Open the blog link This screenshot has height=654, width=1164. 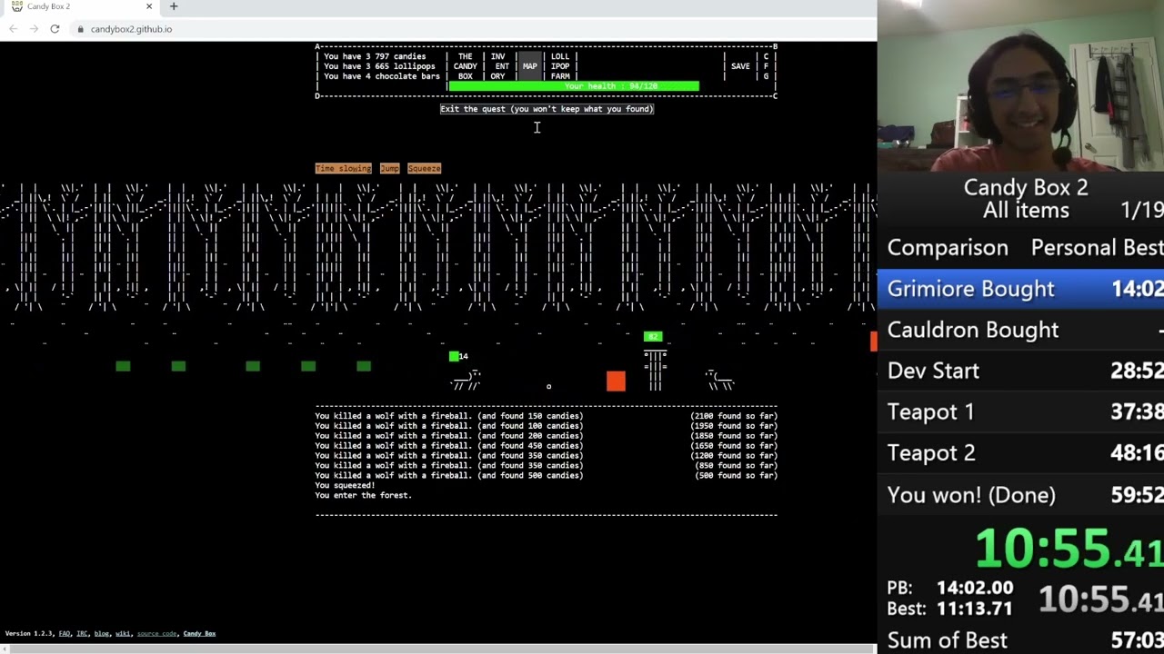pyautogui.click(x=102, y=633)
